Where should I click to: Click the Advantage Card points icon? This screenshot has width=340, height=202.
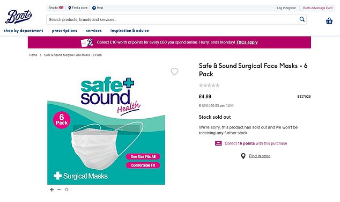click(218, 143)
